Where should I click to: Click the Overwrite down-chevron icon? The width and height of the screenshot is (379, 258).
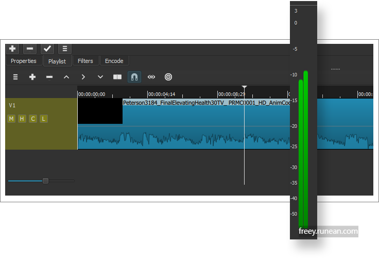100,77
